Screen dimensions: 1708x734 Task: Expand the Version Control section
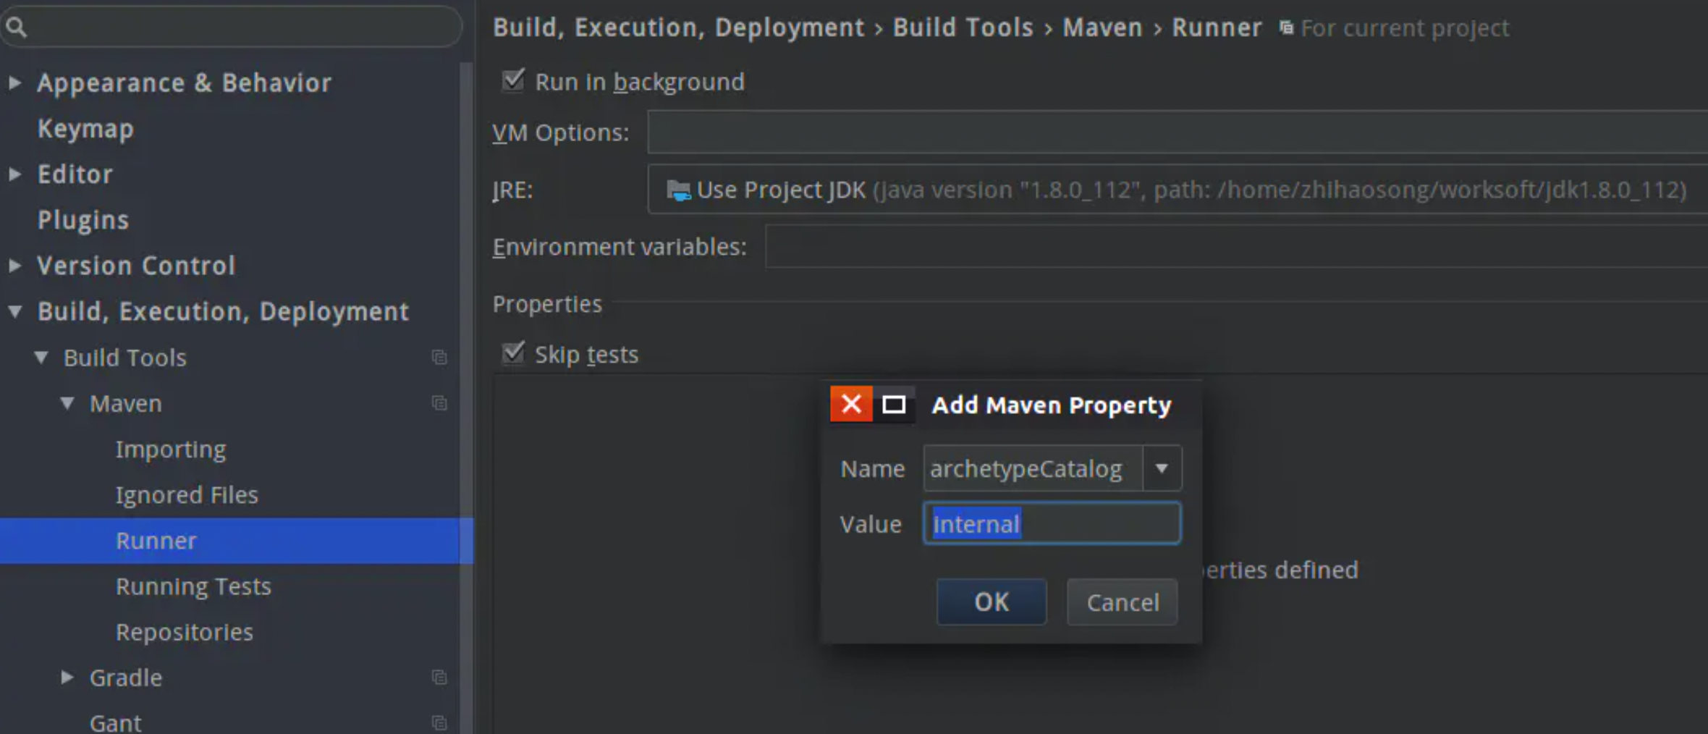14,266
